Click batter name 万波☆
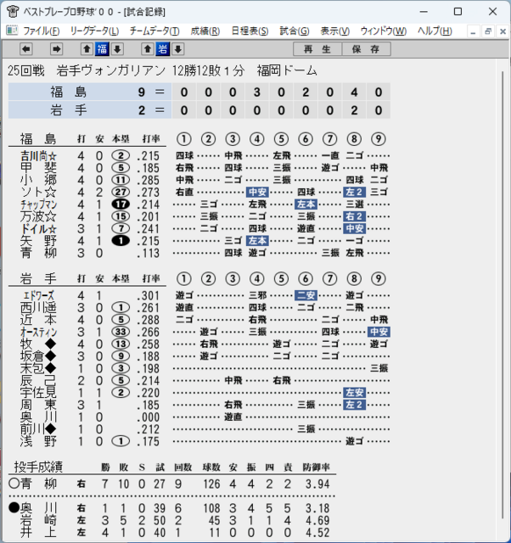The height and width of the screenshot is (543, 511). (38, 216)
